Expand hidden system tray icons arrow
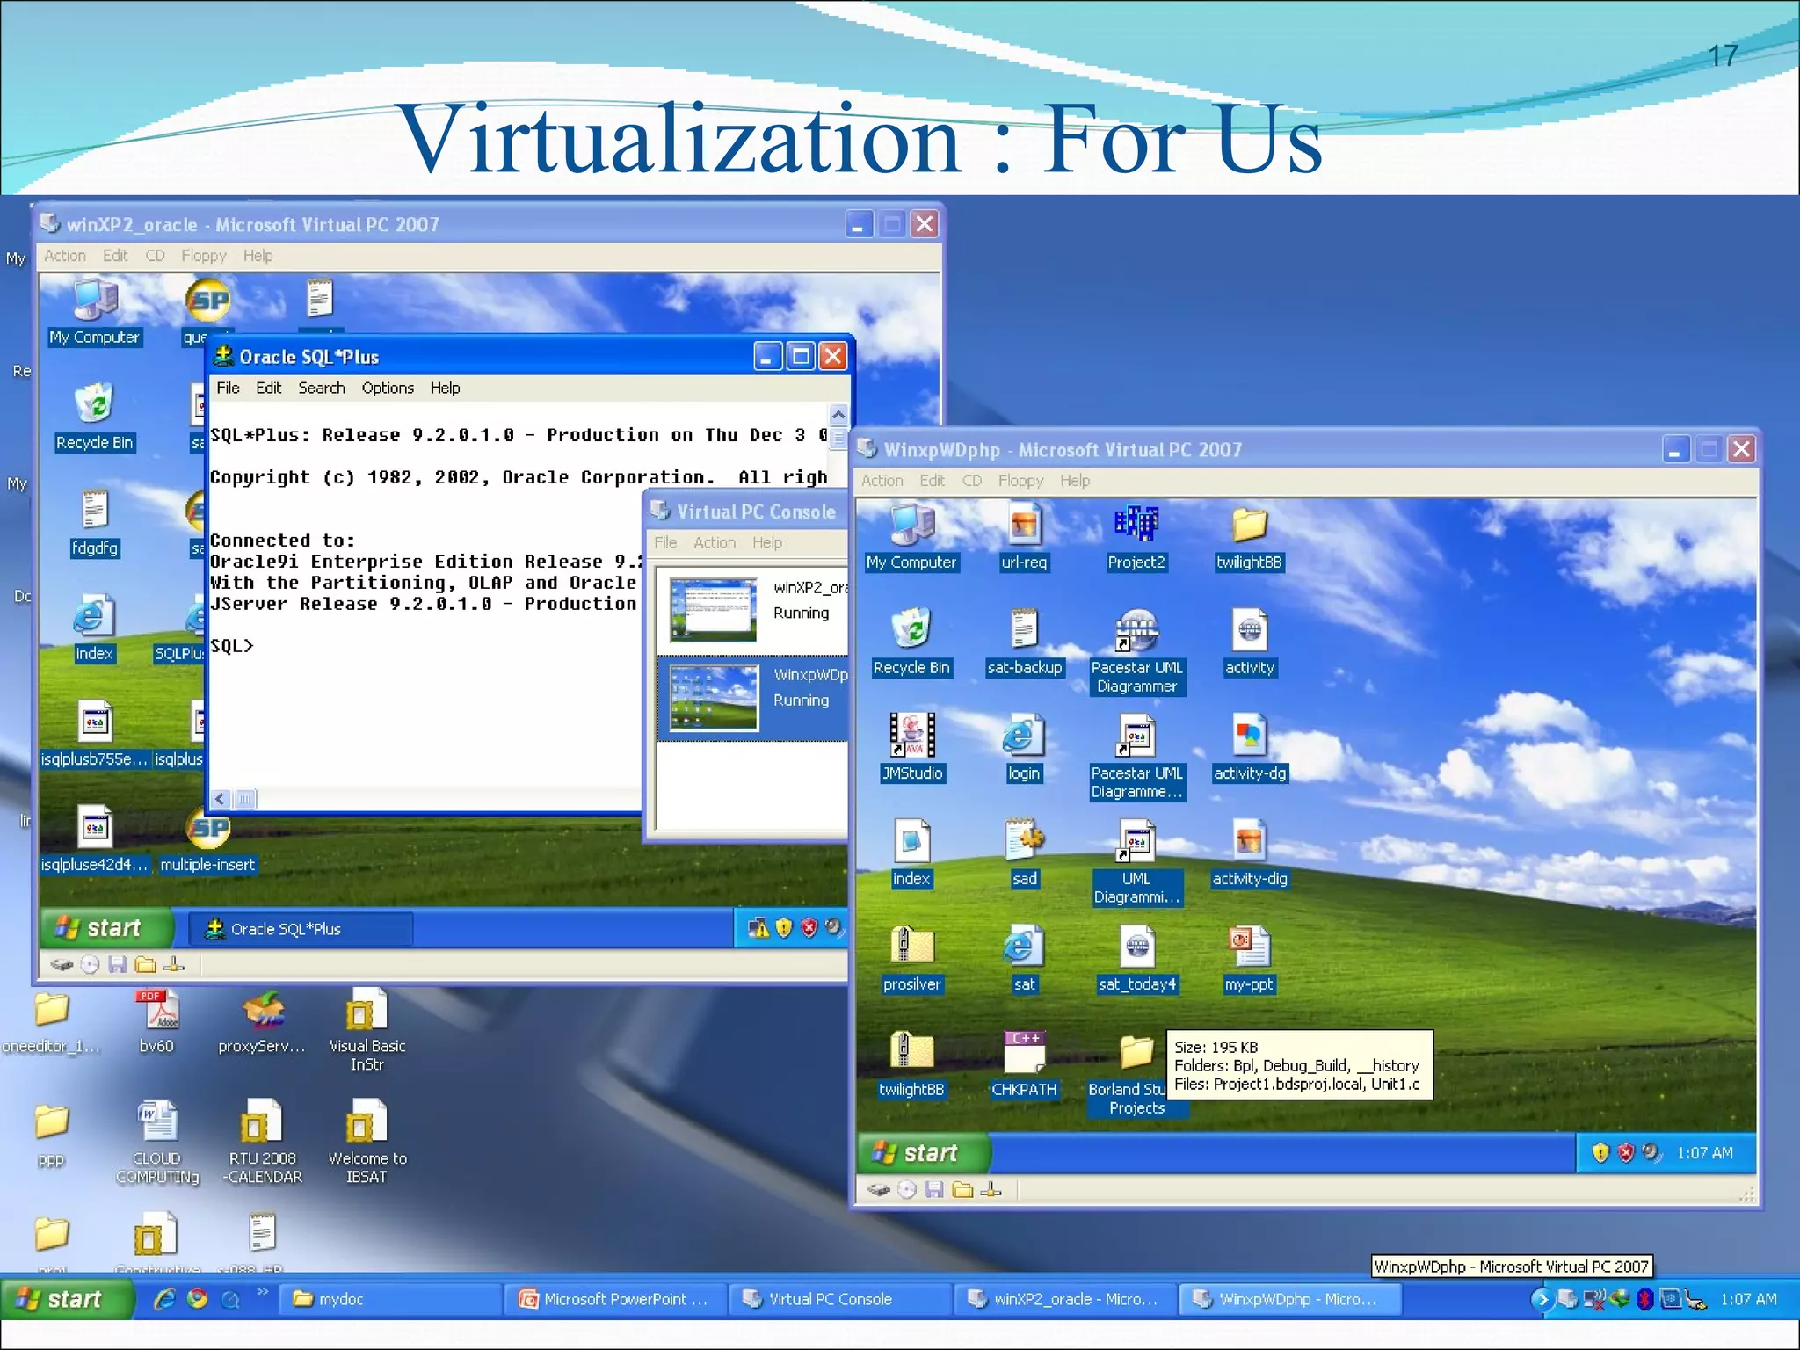This screenshot has height=1350, width=1800. 1542,1299
